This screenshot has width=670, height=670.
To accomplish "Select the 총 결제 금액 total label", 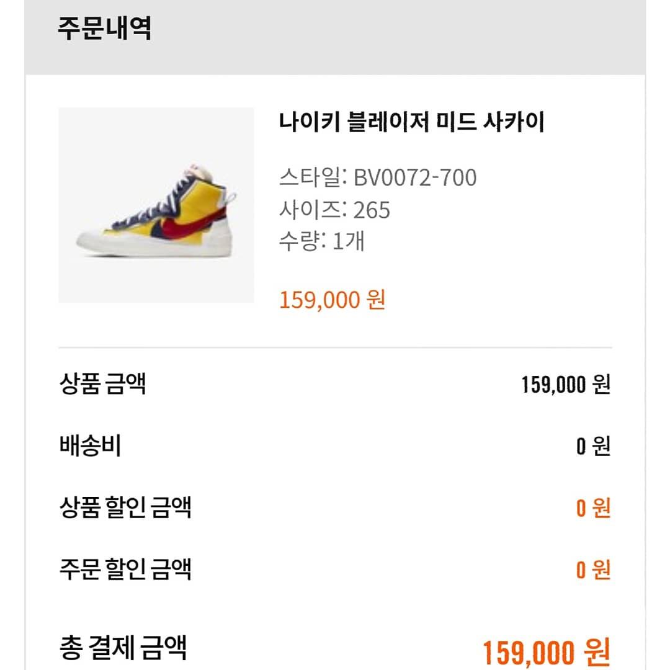I will click(122, 647).
